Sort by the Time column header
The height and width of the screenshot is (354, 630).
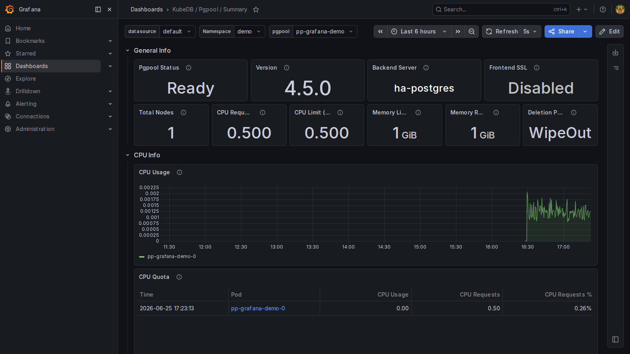click(x=146, y=295)
